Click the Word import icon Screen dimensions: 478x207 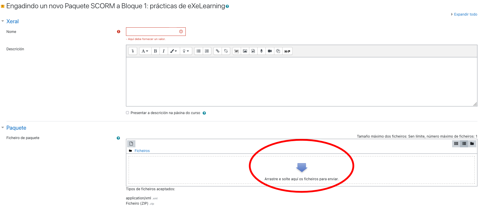pyautogui.click(x=237, y=51)
